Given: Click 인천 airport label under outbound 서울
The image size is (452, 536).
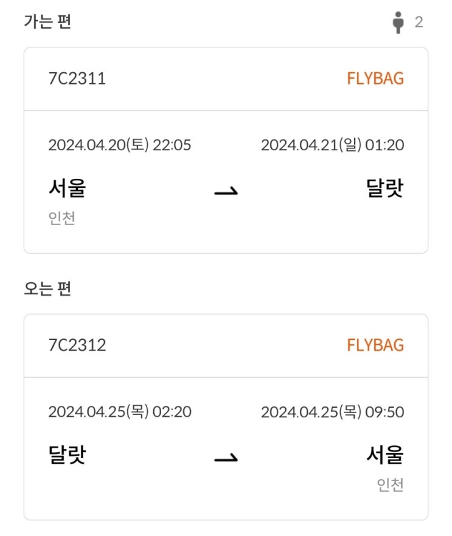Looking at the screenshot, I should [61, 218].
